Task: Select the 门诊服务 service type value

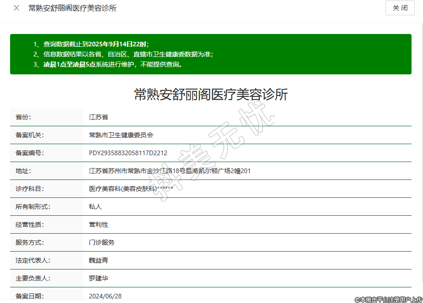Action: pyautogui.click(x=101, y=242)
